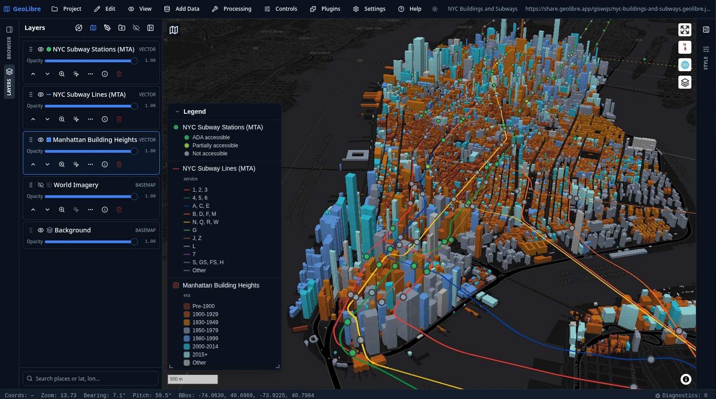Switch the light/dark theme with sun icon
This screenshot has height=399, width=716.
[435, 9]
